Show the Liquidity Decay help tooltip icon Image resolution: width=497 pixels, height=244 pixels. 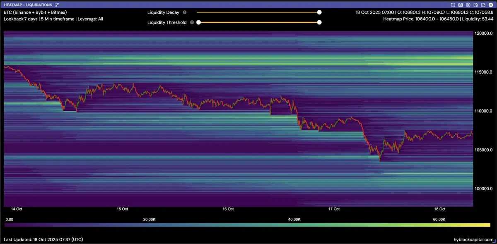(185, 12)
